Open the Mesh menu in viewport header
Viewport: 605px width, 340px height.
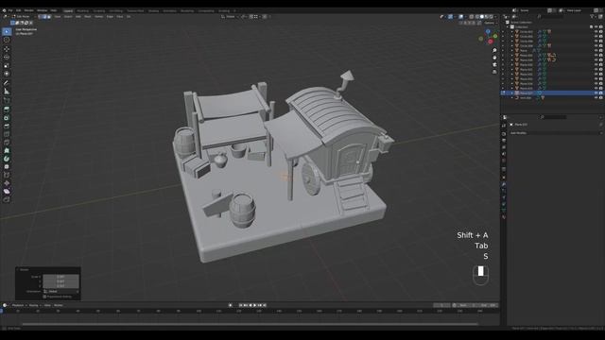click(x=88, y=17)
